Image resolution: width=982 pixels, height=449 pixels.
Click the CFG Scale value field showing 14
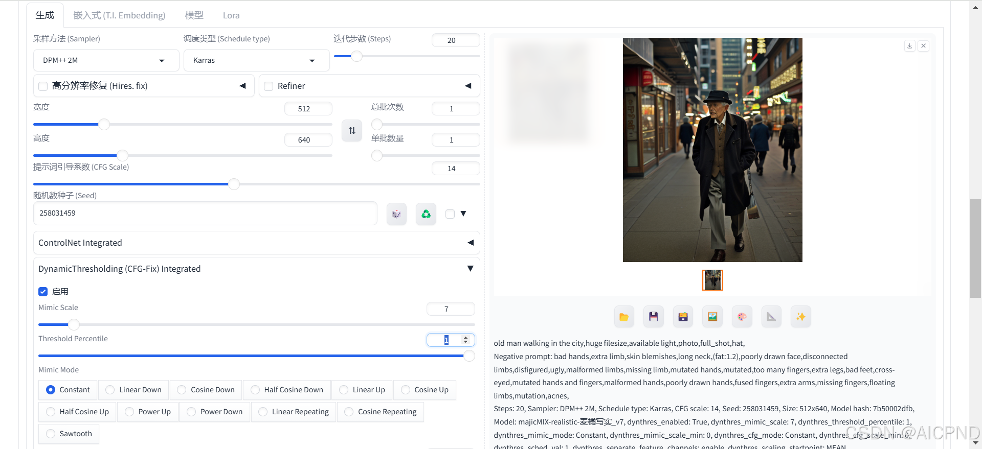pos(456,169)
